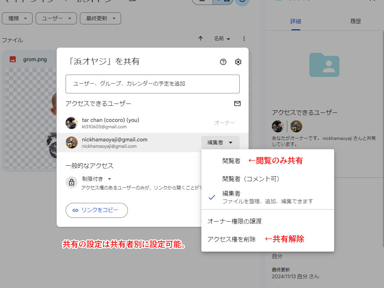Open the help icon in share dialog
This screenshot has height=288, width=384.
click(x=223, y=62)
